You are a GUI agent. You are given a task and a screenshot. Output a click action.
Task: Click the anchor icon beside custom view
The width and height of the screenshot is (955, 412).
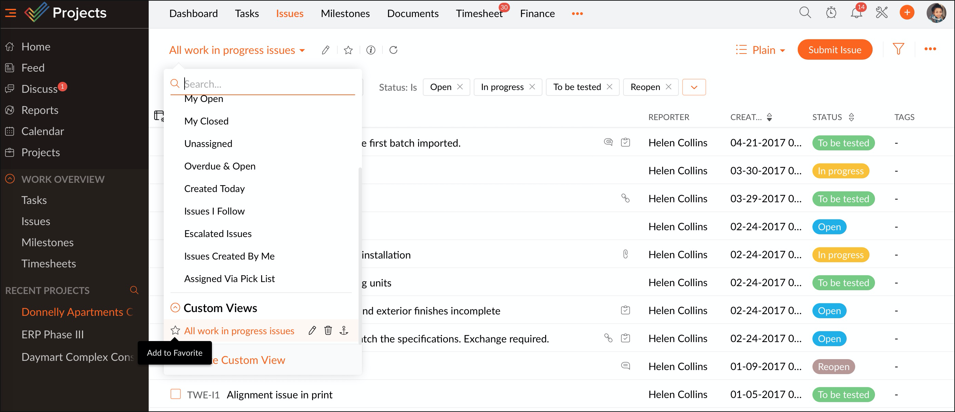tap(344, 330)
